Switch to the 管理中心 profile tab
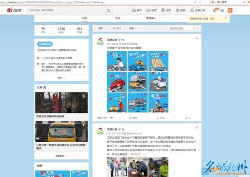Viewport: 250px width, 177px height. coord(151,18)
